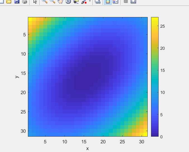This screenshot has height=152, width=189.
Task: Save the figure with the floppy icon
Action: pyautogui.click(x=17, y=1)
